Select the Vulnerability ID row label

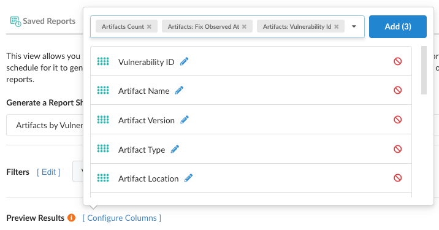(146, 62)
